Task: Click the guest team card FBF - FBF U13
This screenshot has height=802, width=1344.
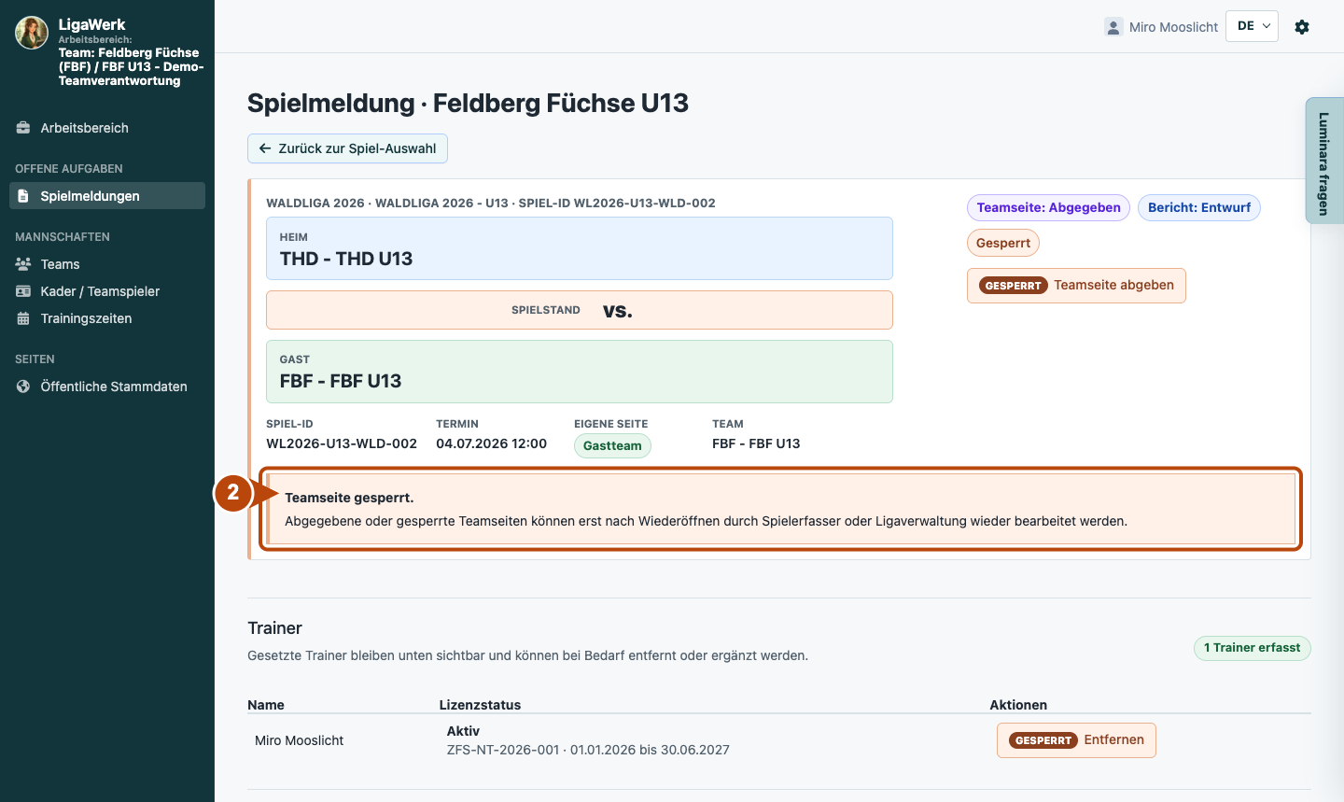Action: (580, 372)
